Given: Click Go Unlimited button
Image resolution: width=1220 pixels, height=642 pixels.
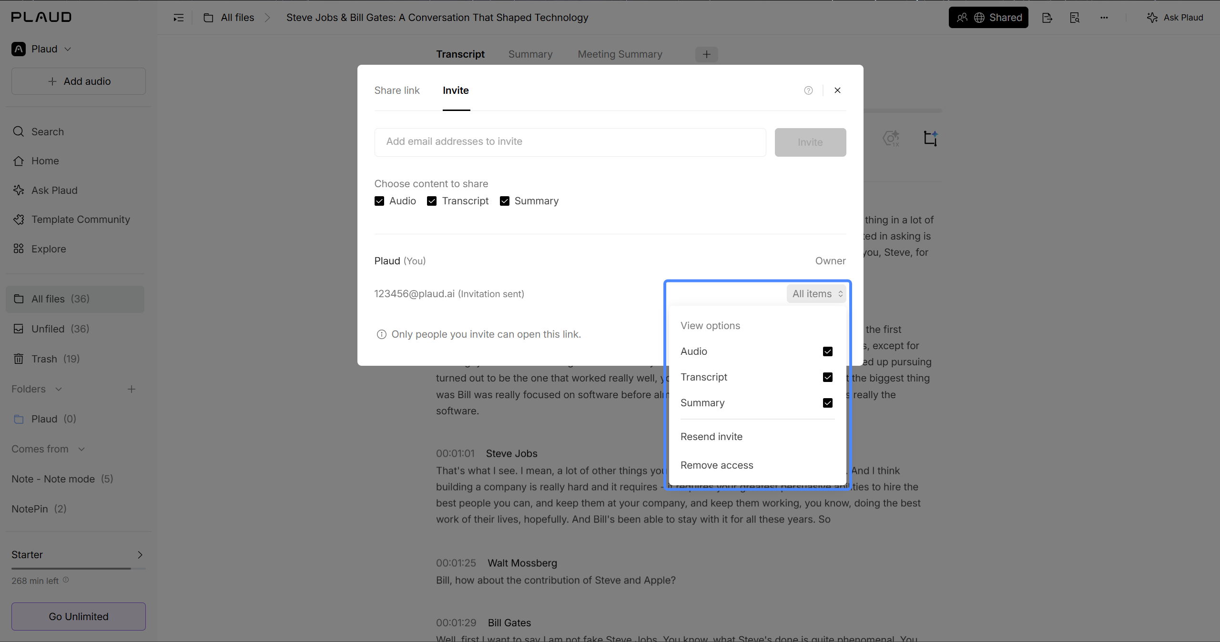Looking at the screenshot, I should pyautogui.click(x=79, y=617).
